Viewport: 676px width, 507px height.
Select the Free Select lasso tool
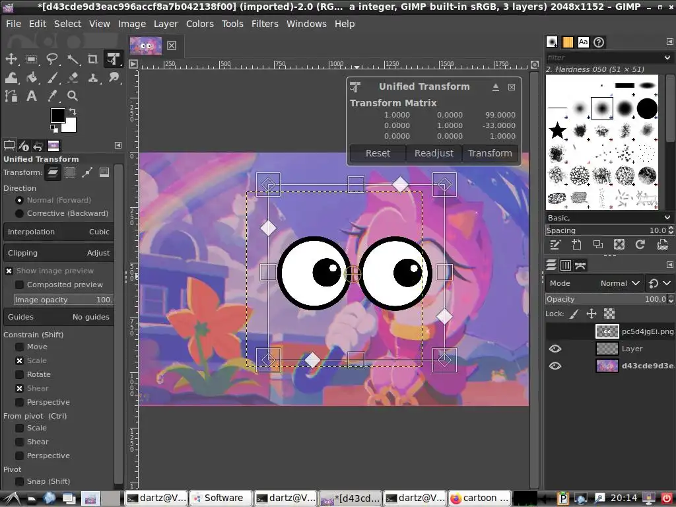(51, 59)
